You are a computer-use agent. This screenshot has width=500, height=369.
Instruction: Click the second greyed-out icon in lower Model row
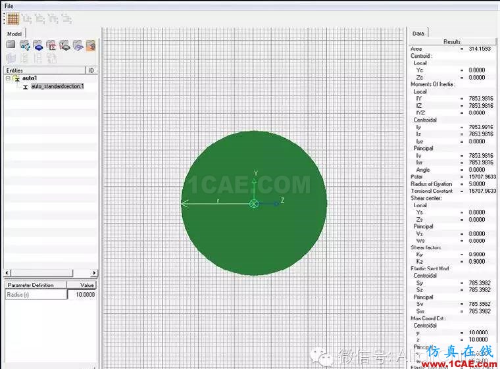click(24, 59)
